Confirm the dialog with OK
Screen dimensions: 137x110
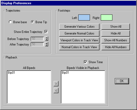(122, 81)
